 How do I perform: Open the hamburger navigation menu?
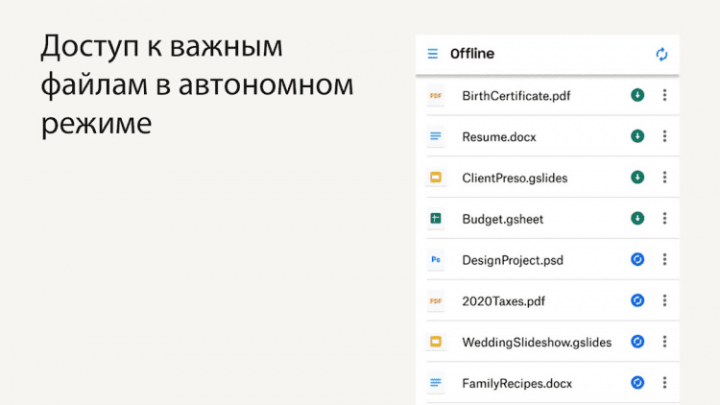tap(433, 55)
